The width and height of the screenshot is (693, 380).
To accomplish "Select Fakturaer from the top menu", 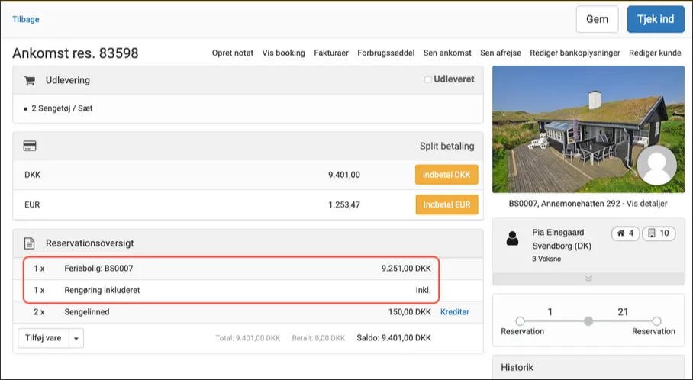I will point(330,53).
